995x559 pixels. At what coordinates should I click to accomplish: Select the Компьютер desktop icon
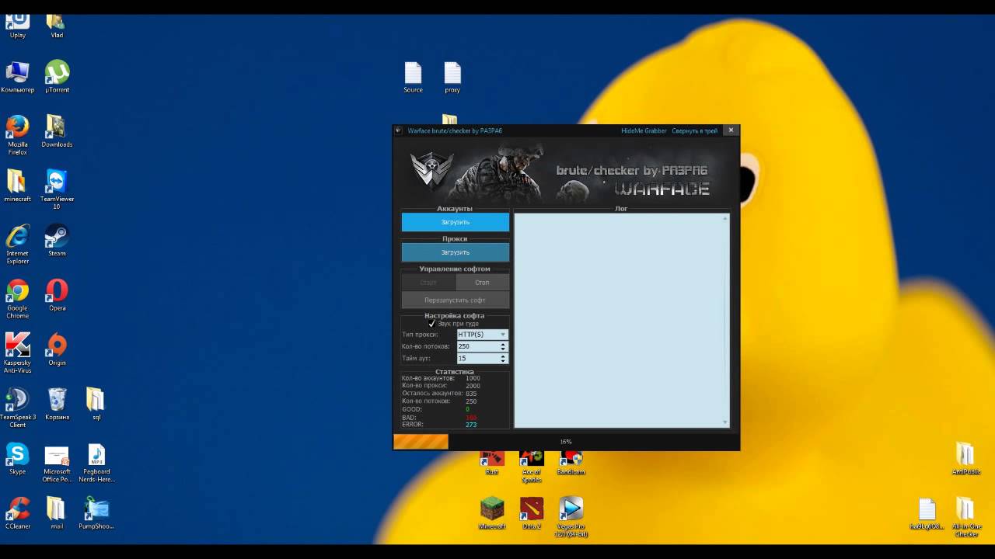[x=17, y=78]
